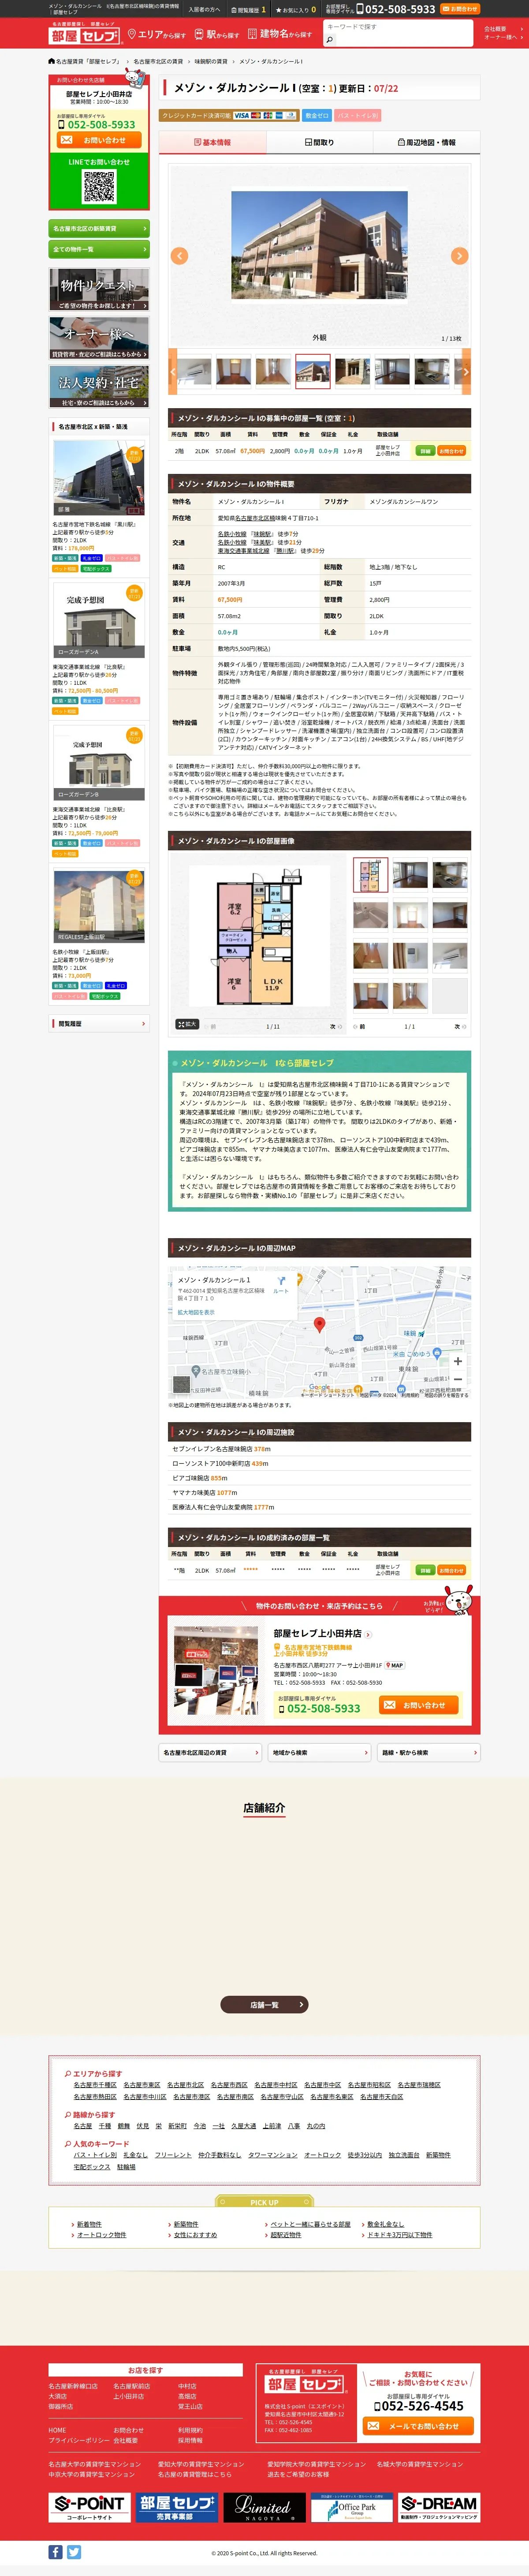The image size is (529, 2576).
Task: Click the orange お問合わせ button in the available rooms row
Action: click(451, 451)
